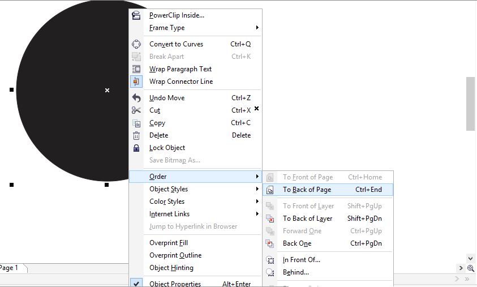Select Behind... option
This screenshot has height=287, width=477.
(x=328, y=272)
